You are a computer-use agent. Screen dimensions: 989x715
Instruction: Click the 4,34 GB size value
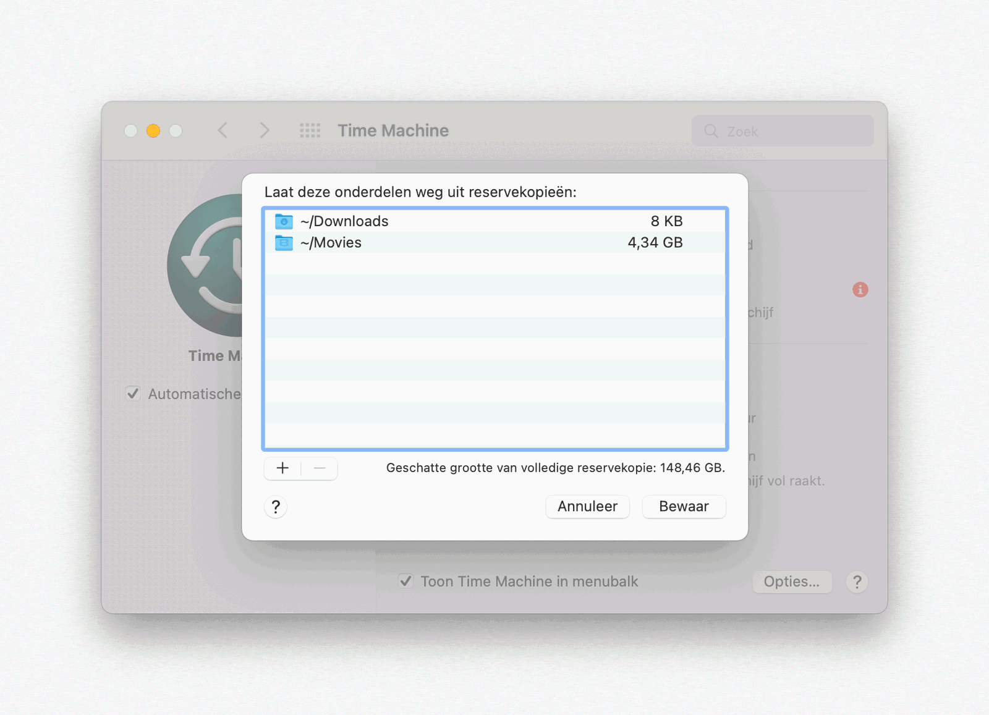click(655, 243)
